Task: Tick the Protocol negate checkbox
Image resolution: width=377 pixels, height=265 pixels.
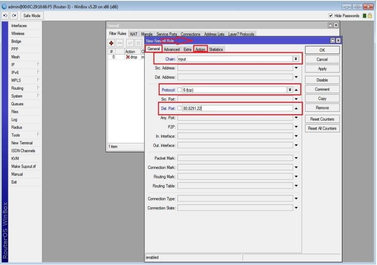Action: point(180,90)
